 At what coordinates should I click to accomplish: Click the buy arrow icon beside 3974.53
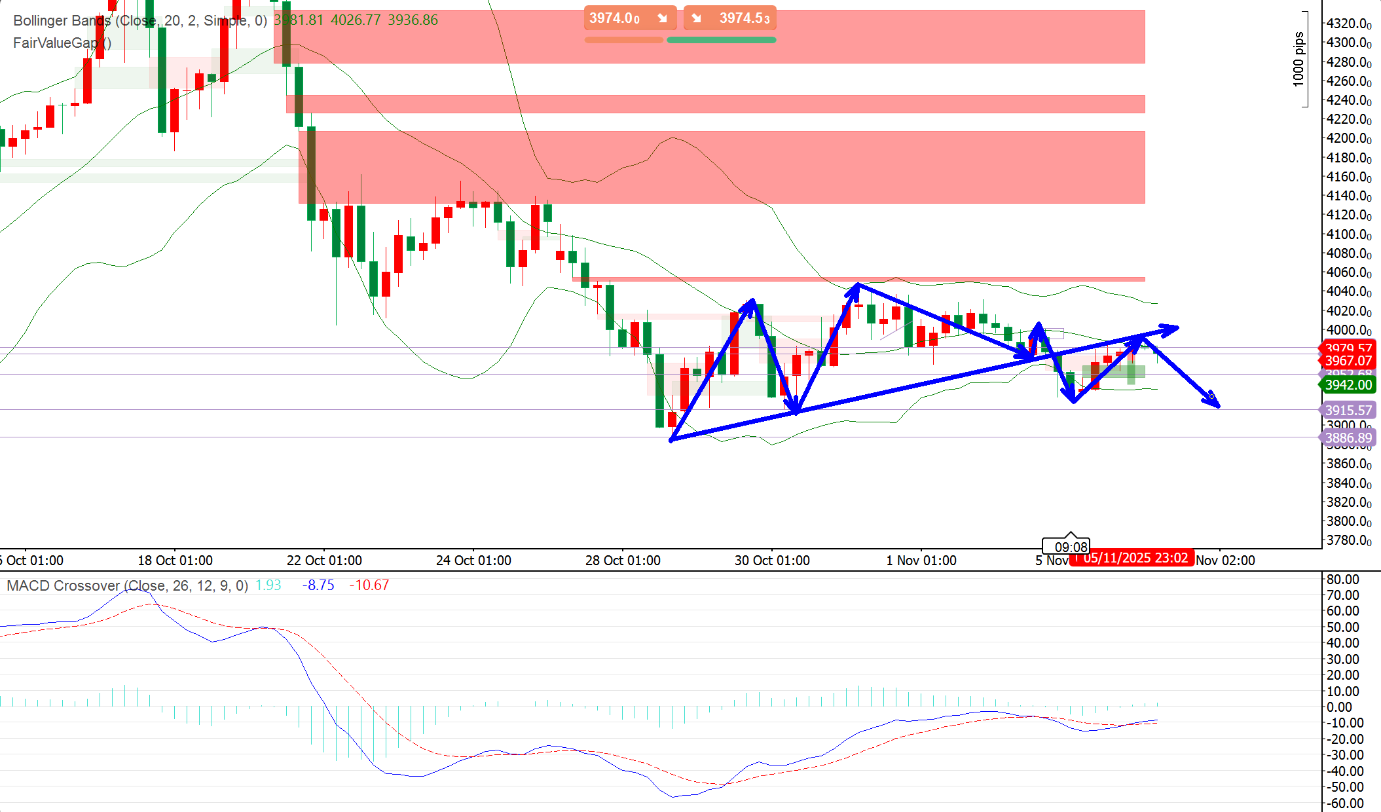pyautogui.click(x=697, y=18)
